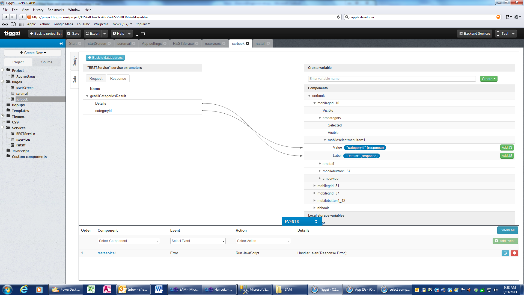524x295 pixels.
Task: Click the phone portrait orientation icon
Action: [137, 34]
